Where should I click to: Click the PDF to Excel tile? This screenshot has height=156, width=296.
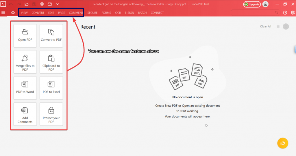(51, 88)
